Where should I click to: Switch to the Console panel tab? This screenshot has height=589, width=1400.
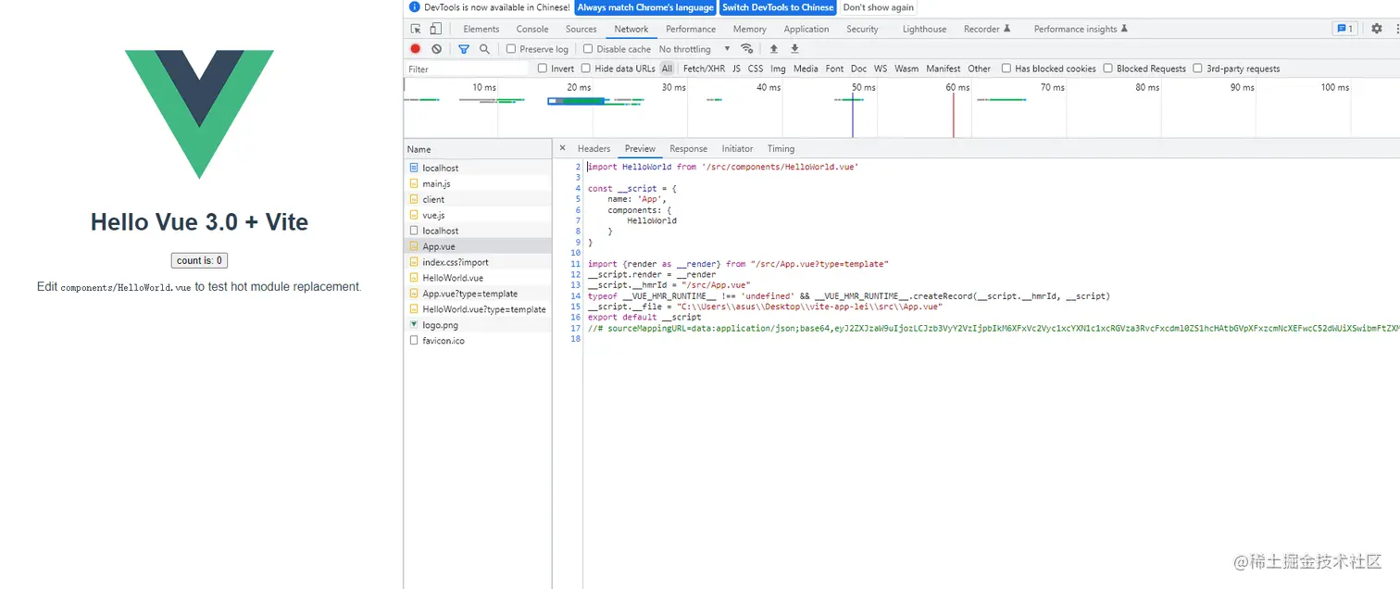[x=532, y=29]
